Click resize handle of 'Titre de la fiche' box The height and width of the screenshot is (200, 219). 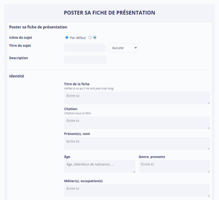(x=208, y=103)
